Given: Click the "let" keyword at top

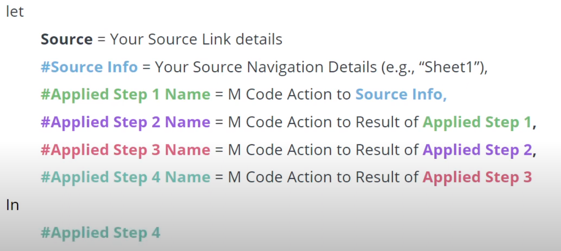Looking at the screenshot, I should (x=15, y=12).
